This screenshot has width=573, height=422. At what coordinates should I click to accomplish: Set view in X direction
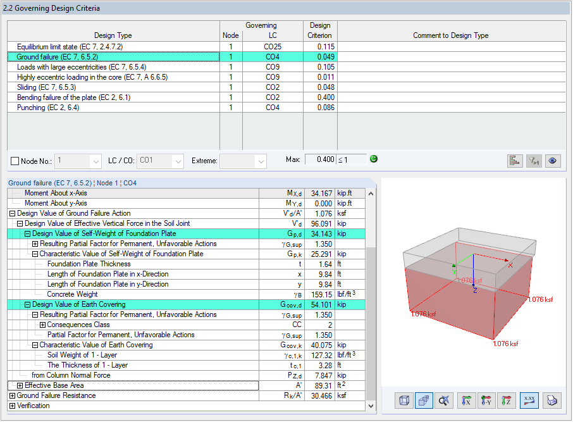pos(466,400)
